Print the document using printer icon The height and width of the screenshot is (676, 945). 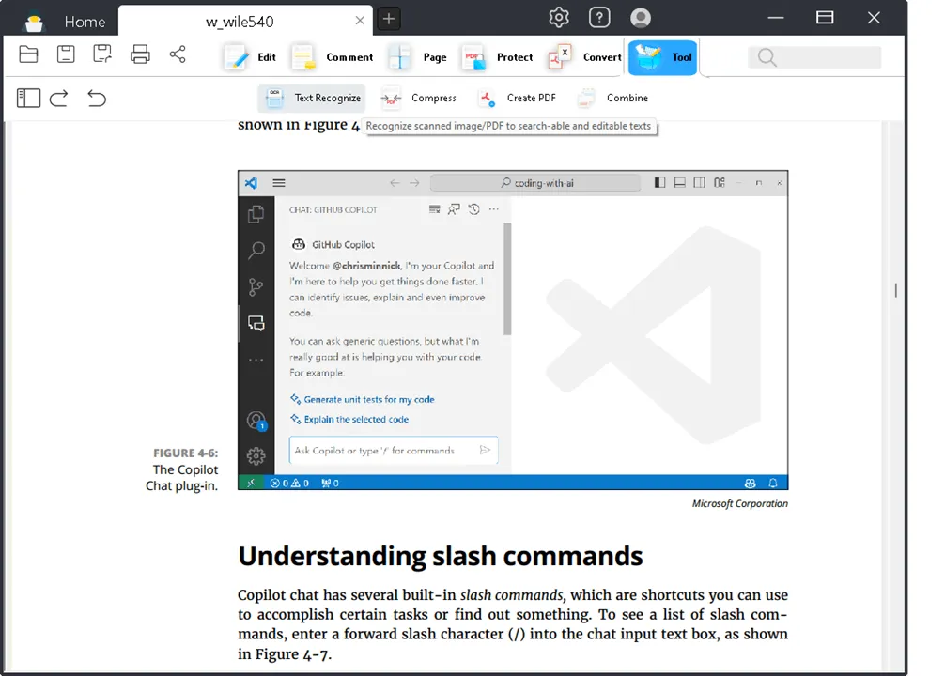(140, 54)
